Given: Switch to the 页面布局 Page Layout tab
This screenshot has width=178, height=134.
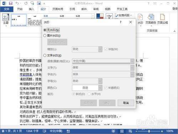Looking at the screenshot, I should 58,9.
